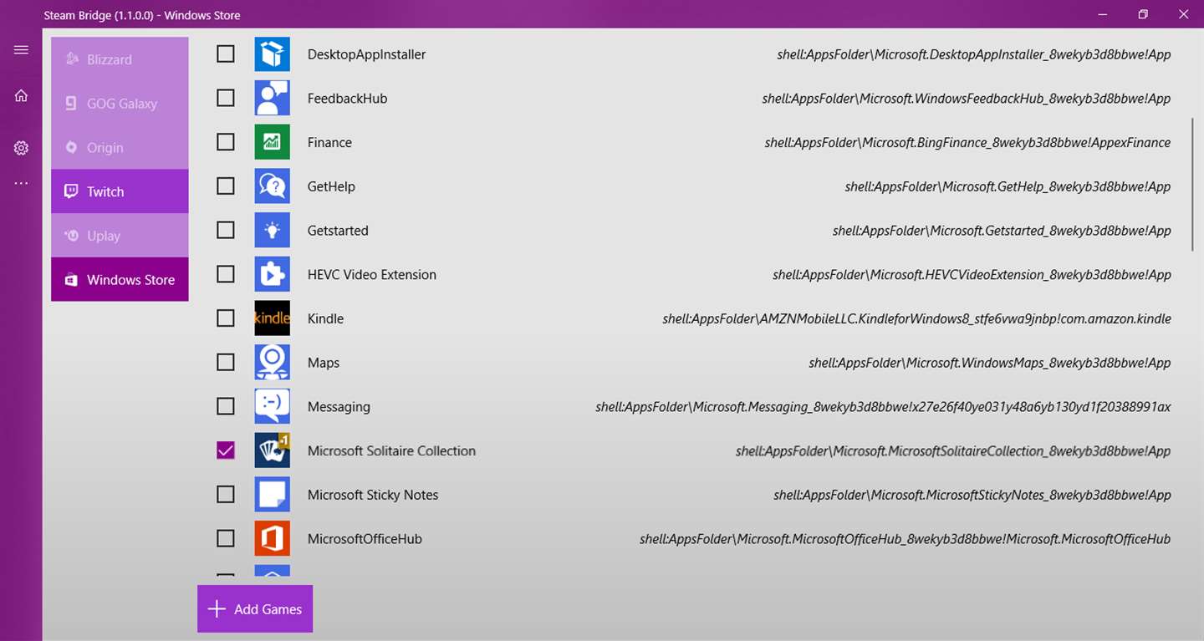Viewport: 1204px width, 641px height.
Task: Click the Maps name text
Action: 324,363
